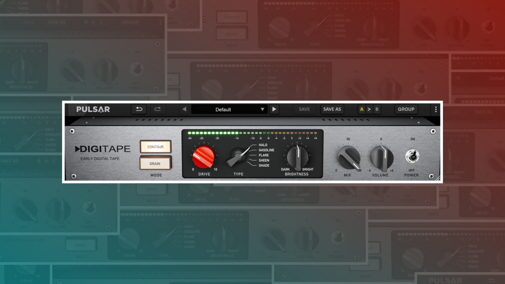Image resolution: width=505 pixels, height=284 pixels.
Task: Select the A comparison slot
Action: 361,109
